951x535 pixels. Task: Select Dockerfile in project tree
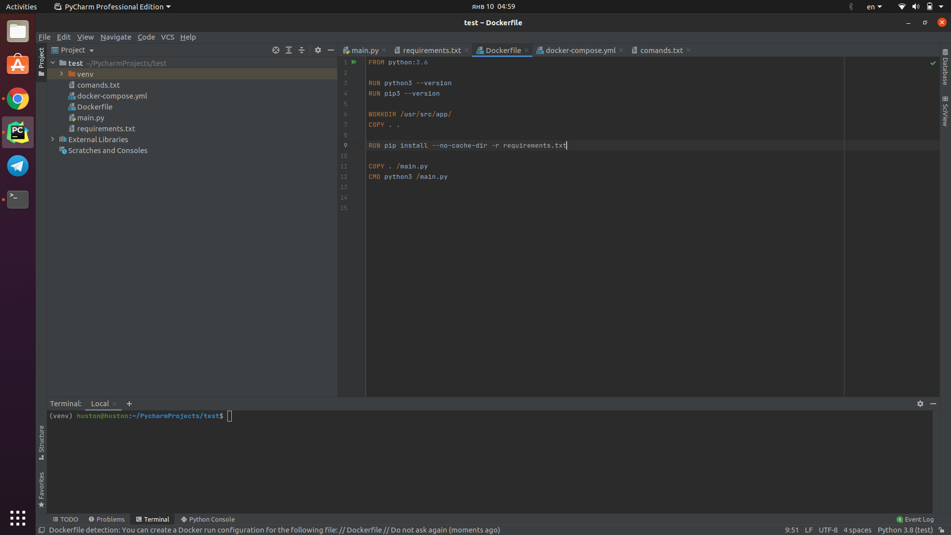tap(95, 107)
